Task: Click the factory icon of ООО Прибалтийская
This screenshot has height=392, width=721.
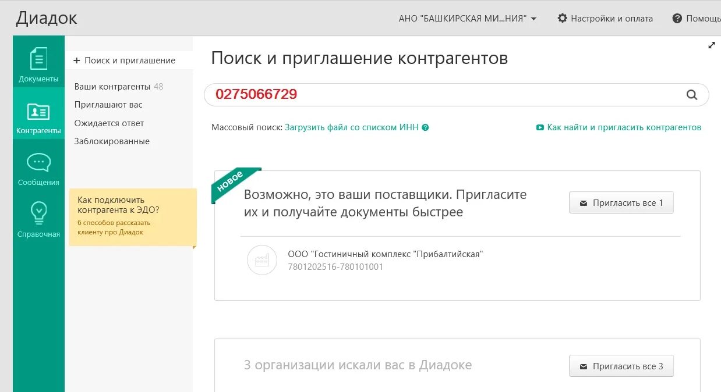Action: (x=261, y=260)
